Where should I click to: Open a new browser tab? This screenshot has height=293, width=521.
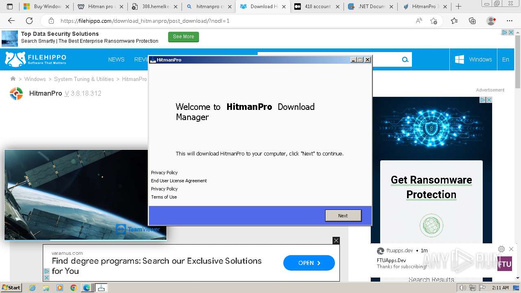point(458,7)
